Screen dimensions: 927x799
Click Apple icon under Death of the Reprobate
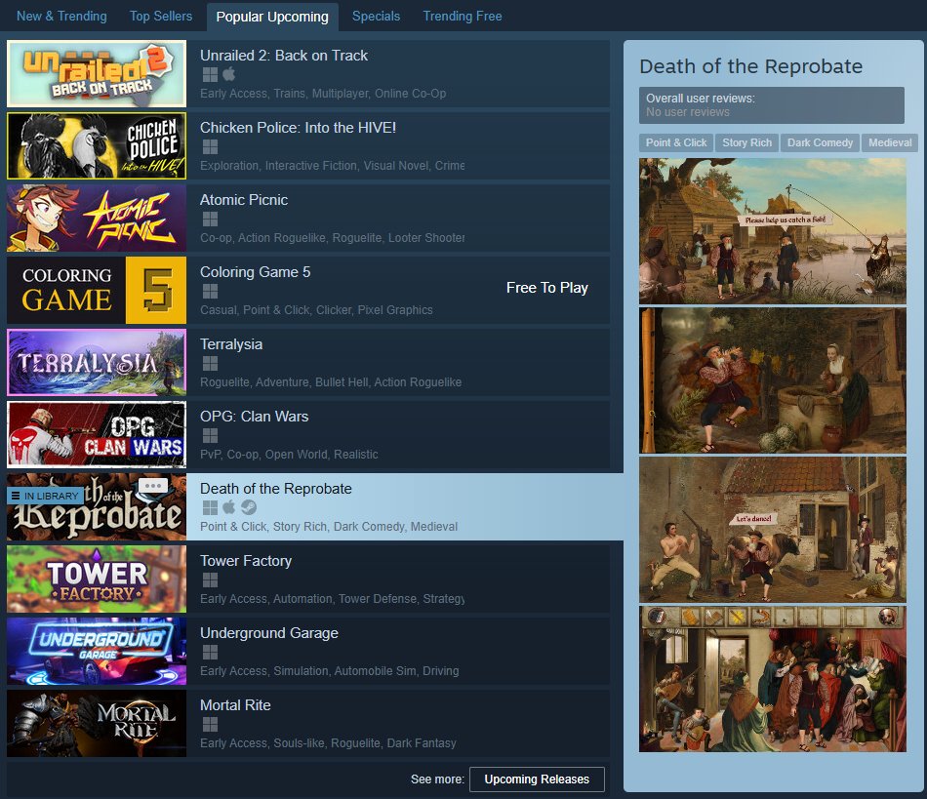pyautogui.click(x=229, y=507)
